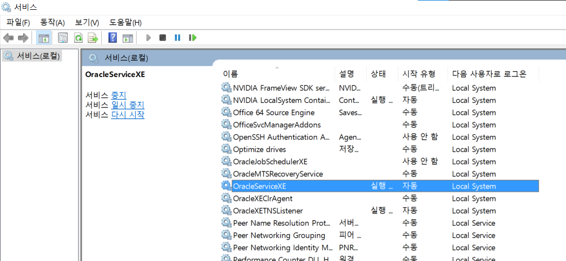Select the Peer Networking Grouping service name
Viewport: 566px width, 261px height.
coord(279,235)
